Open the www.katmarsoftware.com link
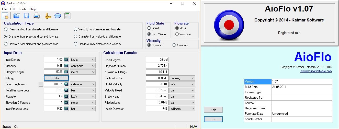This screenshot has height=129, width=339. coord(316,71)
